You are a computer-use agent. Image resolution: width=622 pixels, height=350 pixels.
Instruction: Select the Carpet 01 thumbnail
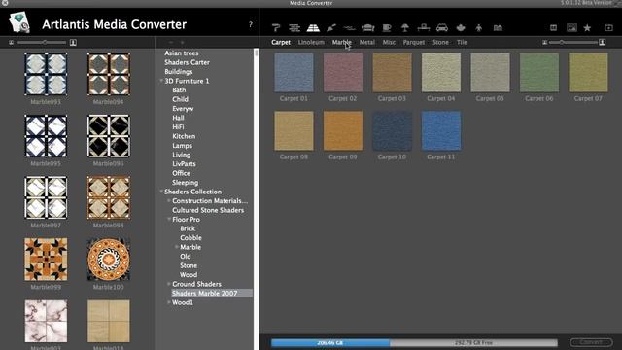click(x=294, y=73)
